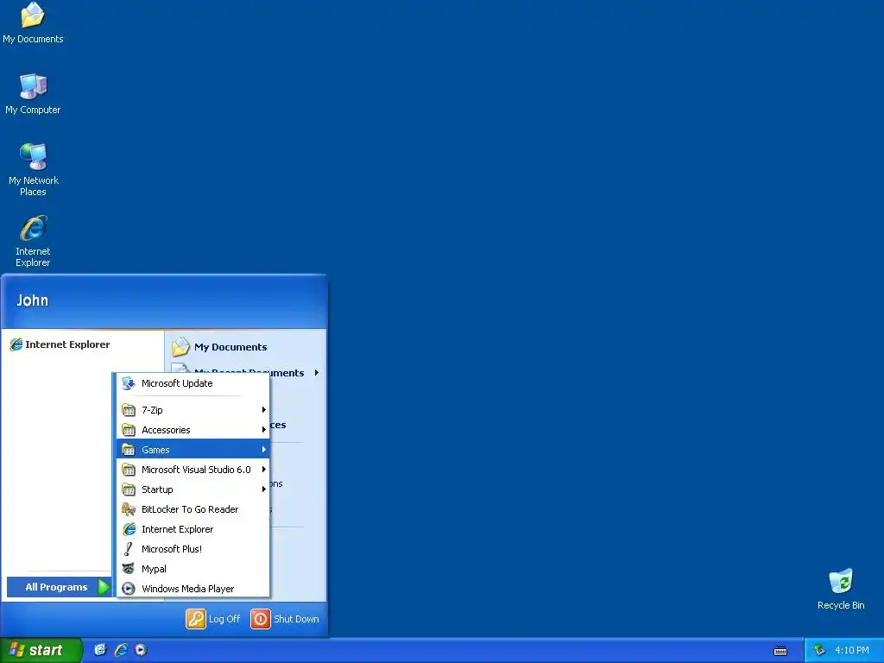Open the 7-Zip program folder

coord(193,410)
